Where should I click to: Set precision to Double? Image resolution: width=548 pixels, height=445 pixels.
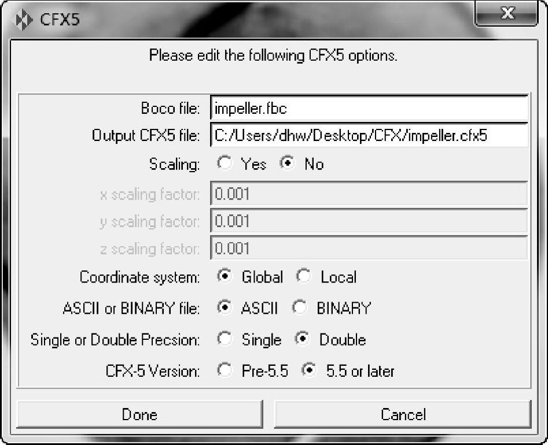point(303,339)
